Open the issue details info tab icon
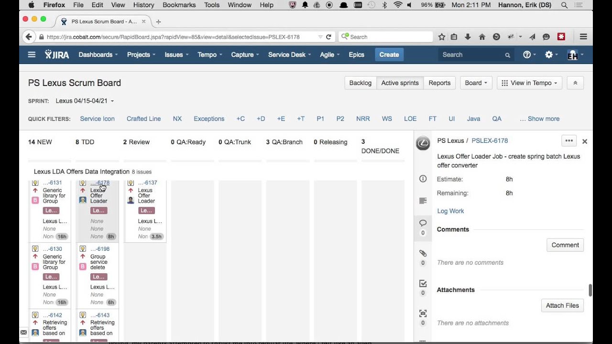This screenshot has height=344, width=612. (x=423, y=179)
